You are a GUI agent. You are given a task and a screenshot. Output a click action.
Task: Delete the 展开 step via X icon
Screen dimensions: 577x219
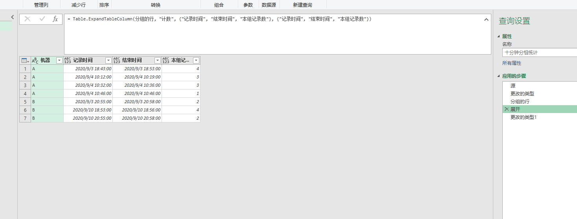506,109
